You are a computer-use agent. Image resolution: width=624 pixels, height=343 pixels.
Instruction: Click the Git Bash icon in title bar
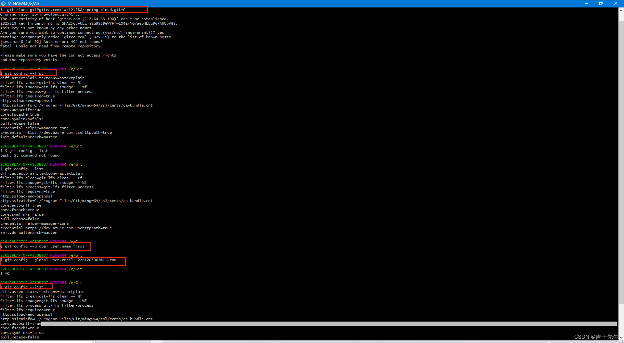pyautogui.click(x=3, y=4)
